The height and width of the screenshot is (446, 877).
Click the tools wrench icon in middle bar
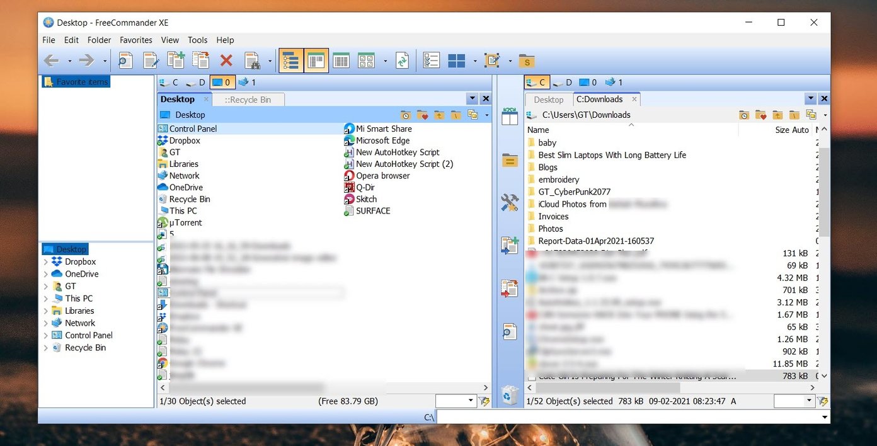pyautogui.click(x=509, y=202)
